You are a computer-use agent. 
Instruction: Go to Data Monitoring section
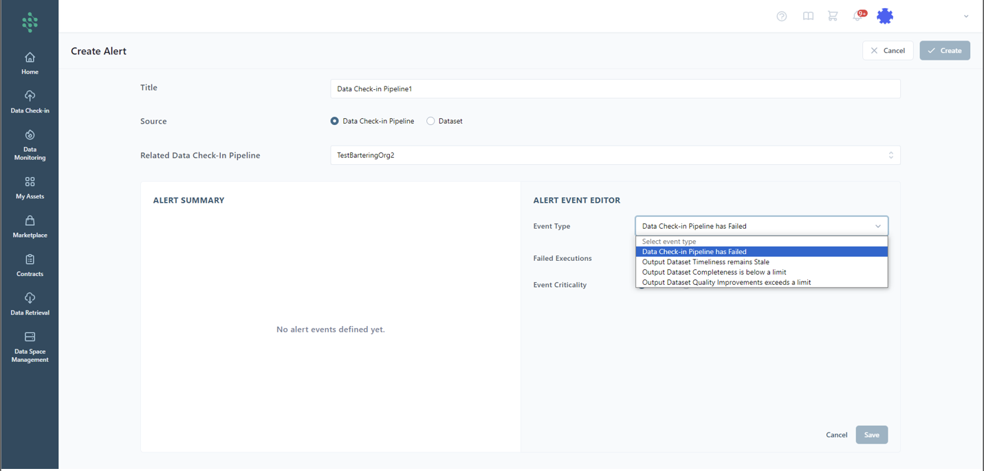pyautogui.click(x=30, y=144)
